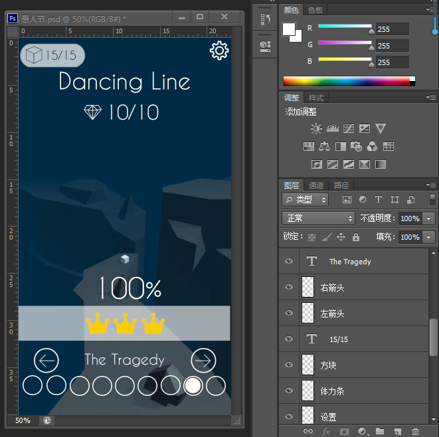
Task: Add a Selective Color adjustment
Action: pyautogui.click(x=365, y=164)
